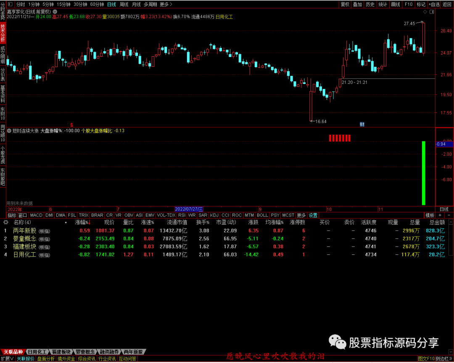Select the VOL-TDX indicator
The image size is (454, 363).
[x=166, y=215]
